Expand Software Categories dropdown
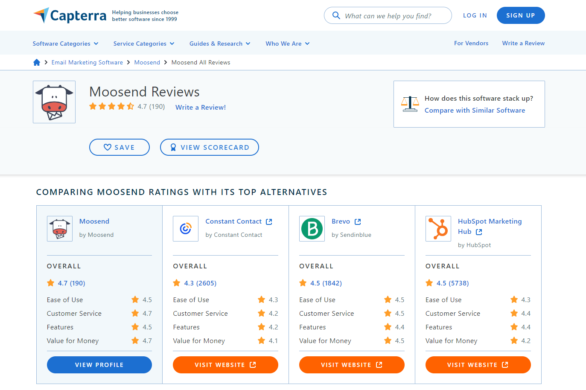The image size is (586, 390). click(66, 44)
